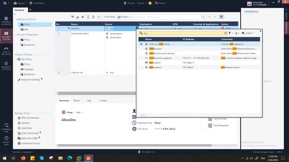This screenshot has width=289, height=162.
Task: Select Exceptions under Threat Prevention
Action: coord(28,45)
